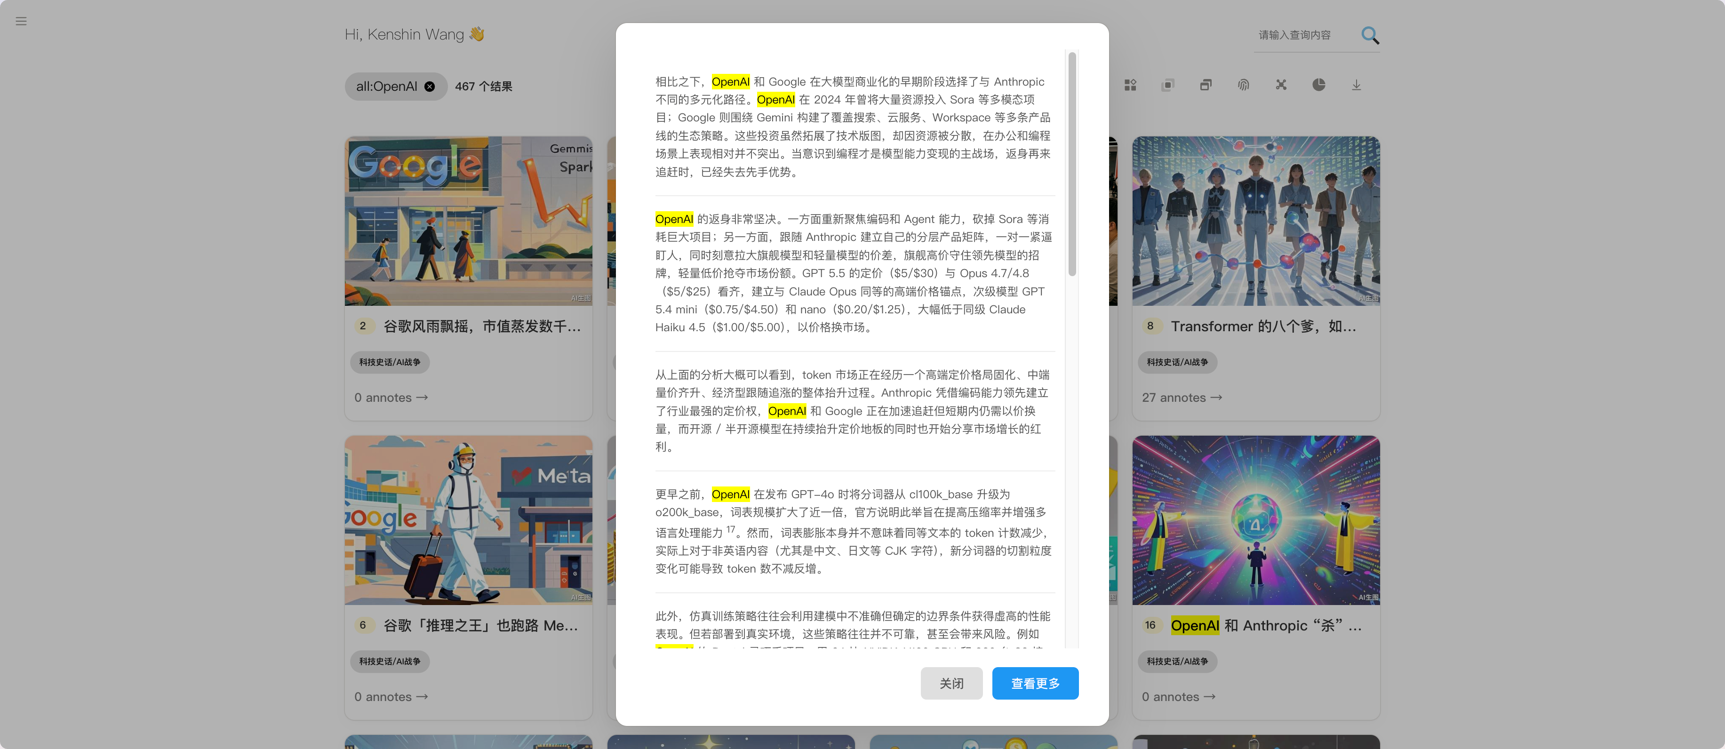Screen dimensions: 1725x749
Task: Click the stacked windows icon
Action: (1206, 85)
